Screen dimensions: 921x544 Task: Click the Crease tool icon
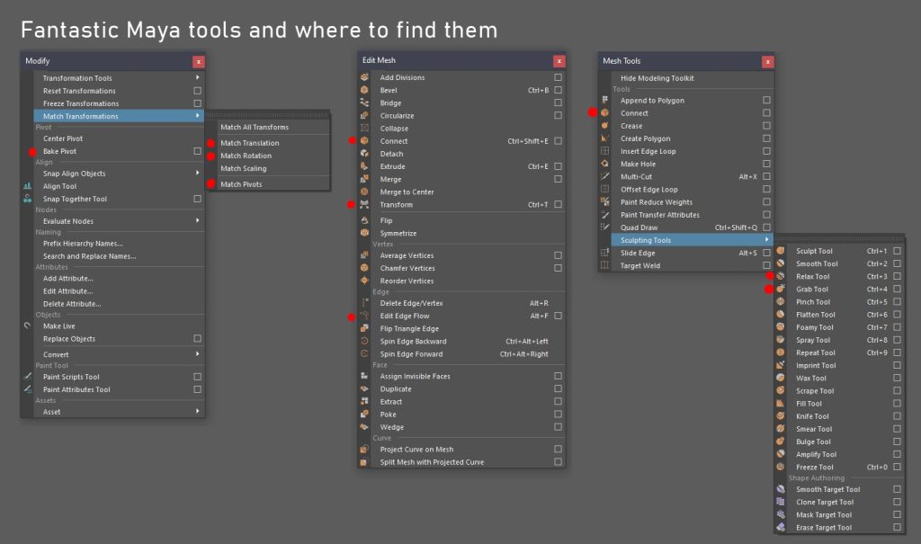pos(604,126)
